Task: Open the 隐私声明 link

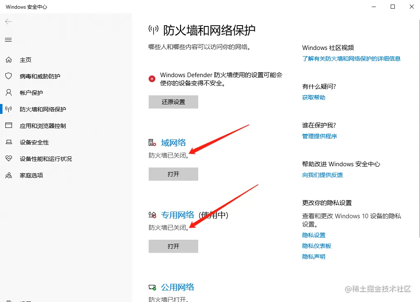Action: 314,257
